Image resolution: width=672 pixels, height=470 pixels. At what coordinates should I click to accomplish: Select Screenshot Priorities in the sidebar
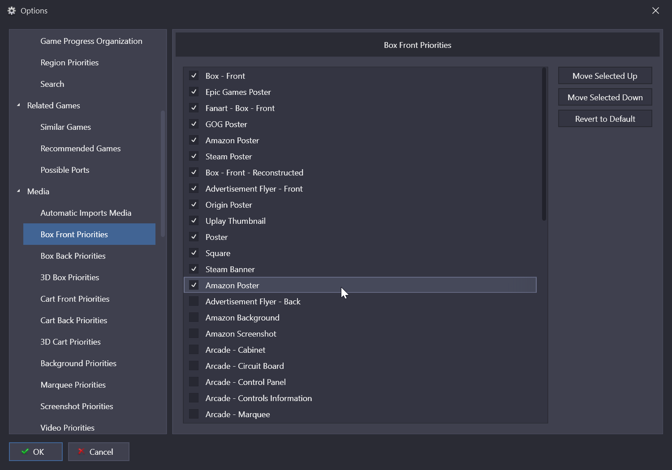(77, 406)
